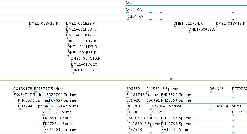Select the 105488 feature label
The image size is (247, 134).
[x=134, y=112]
